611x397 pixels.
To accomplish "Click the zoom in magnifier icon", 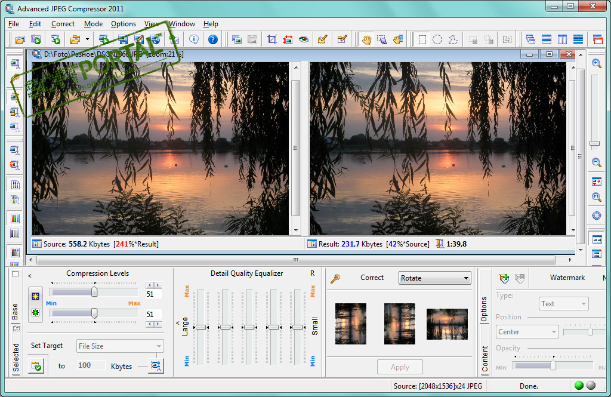I will (596, 63).
